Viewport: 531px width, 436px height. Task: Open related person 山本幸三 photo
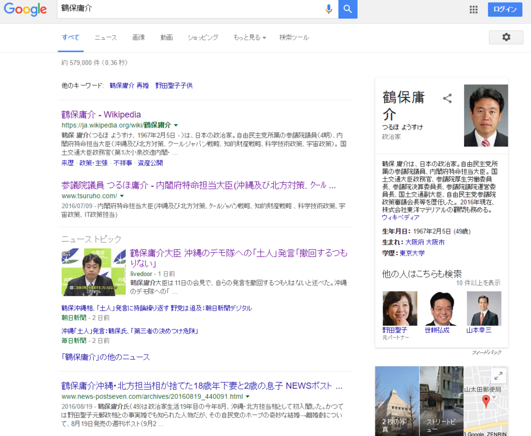pyautogui.click(x=484, y=309)
